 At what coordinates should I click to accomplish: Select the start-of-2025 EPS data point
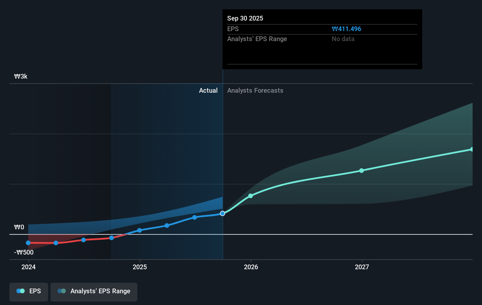139,230
